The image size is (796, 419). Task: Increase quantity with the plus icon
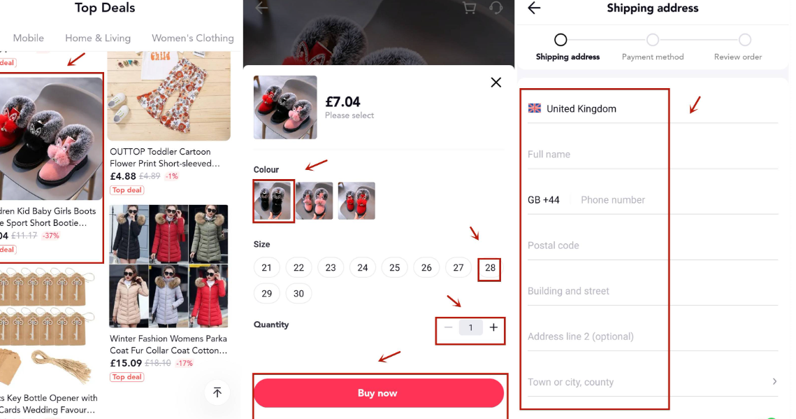[493, 327]
